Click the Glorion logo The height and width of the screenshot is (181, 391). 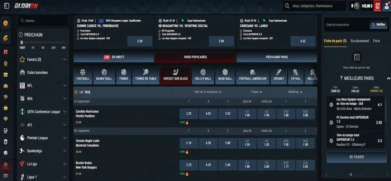point(26,6)
